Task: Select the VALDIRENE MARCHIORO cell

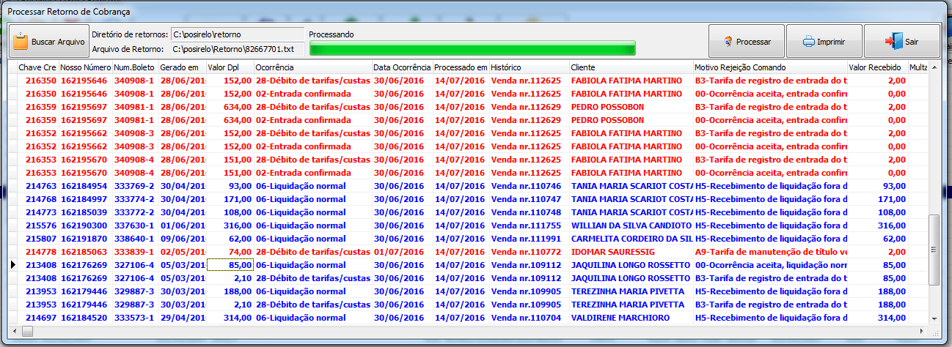Action: 630,318
